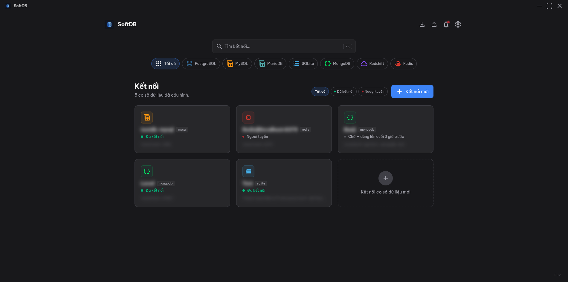Open the MySQL connection card with 'Đã kết nối' status

(x=182, y=129)
